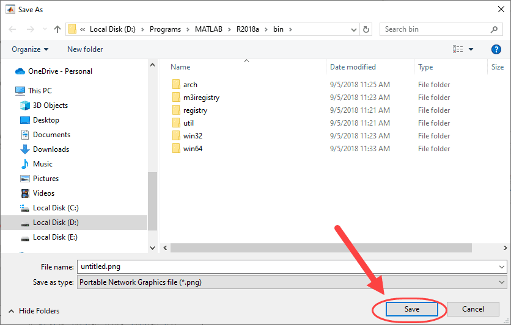The height and width of the screenshot is (325, 511).
Task: Click the search magnifier icon
Action: tap(494, 29)
